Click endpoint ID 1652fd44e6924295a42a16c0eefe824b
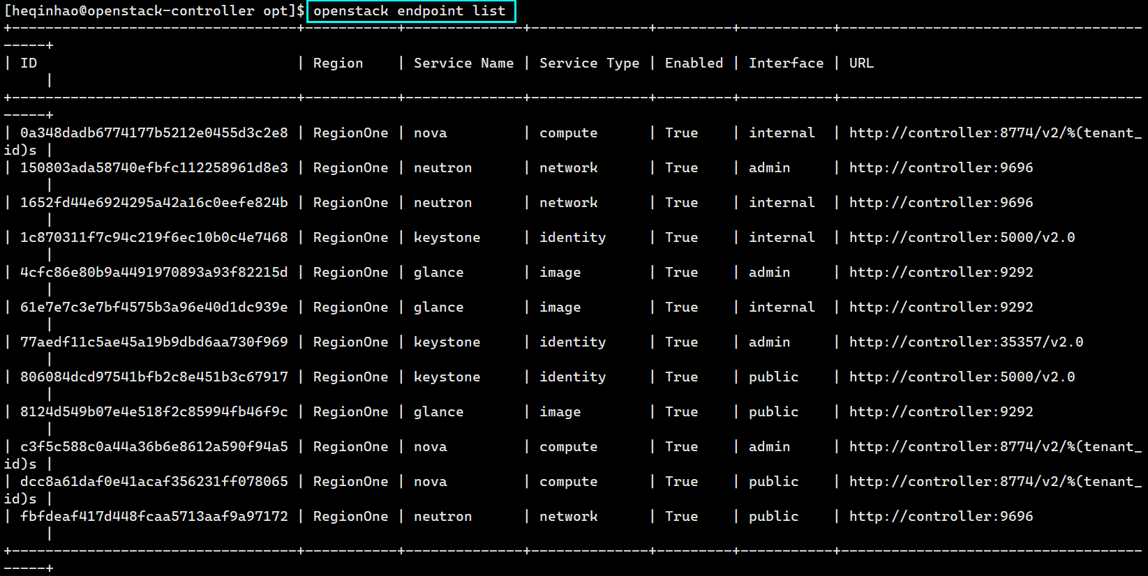 tap(154, 203)
